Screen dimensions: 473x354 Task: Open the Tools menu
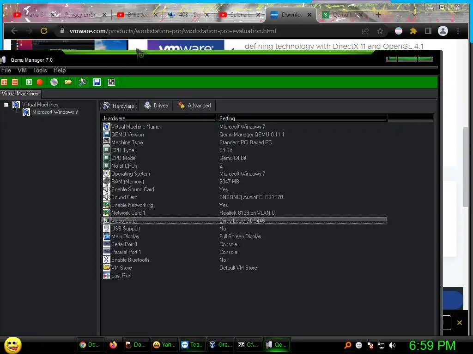coord(40,70)
